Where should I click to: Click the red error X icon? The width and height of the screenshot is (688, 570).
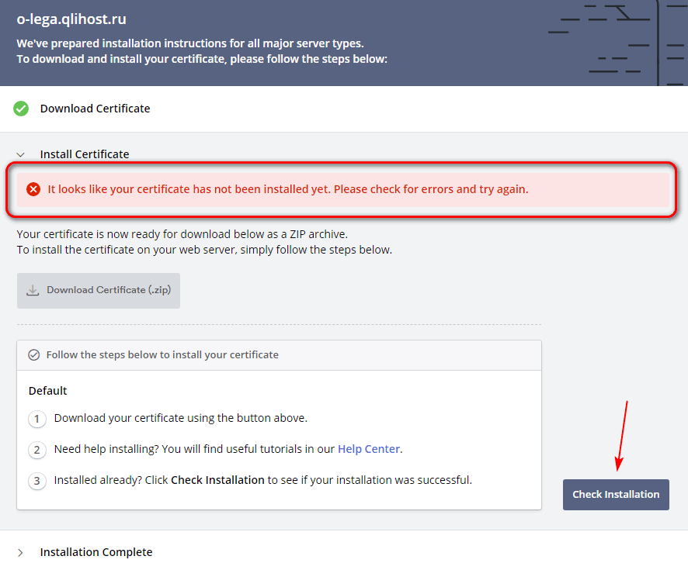point(33,189)
